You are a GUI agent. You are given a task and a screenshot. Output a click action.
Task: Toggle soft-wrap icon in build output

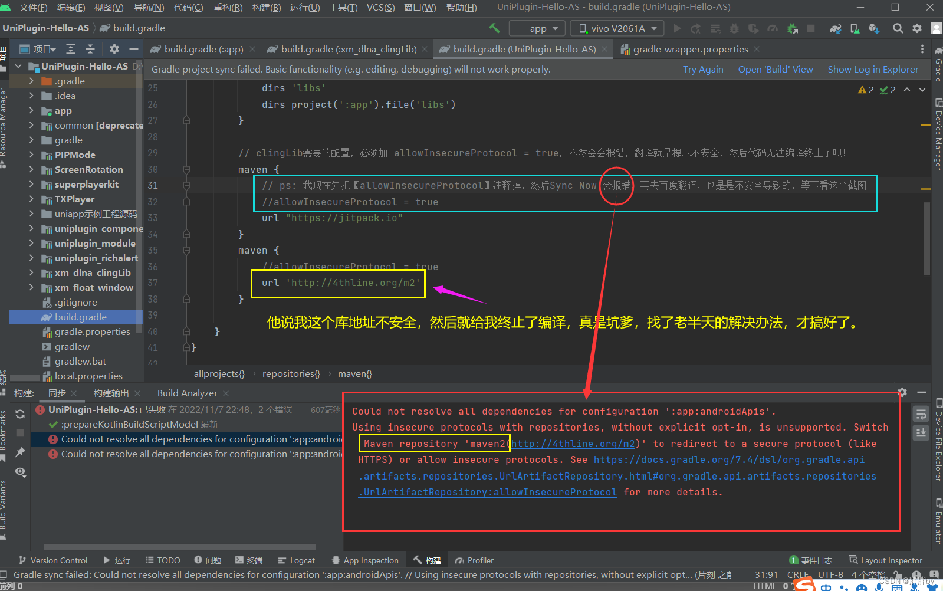921,415
